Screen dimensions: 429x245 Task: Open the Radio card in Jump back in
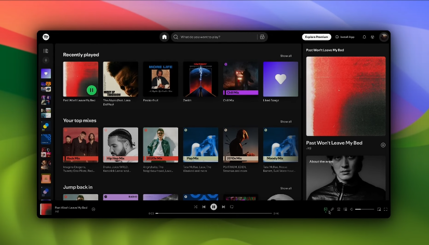pos(120,197)
